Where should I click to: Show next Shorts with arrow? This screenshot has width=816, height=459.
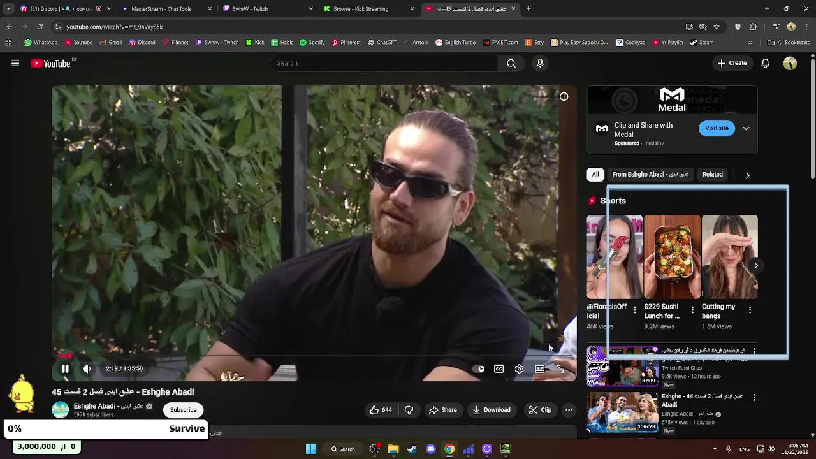coord(756,266)
